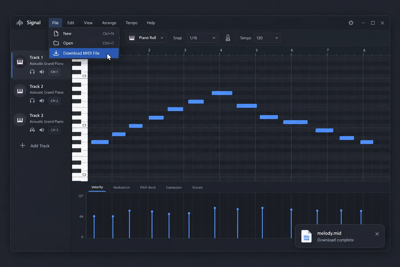Select Download MIDI File menu entry
This screenshot has width=400, height=267.
tap(84, 53)
